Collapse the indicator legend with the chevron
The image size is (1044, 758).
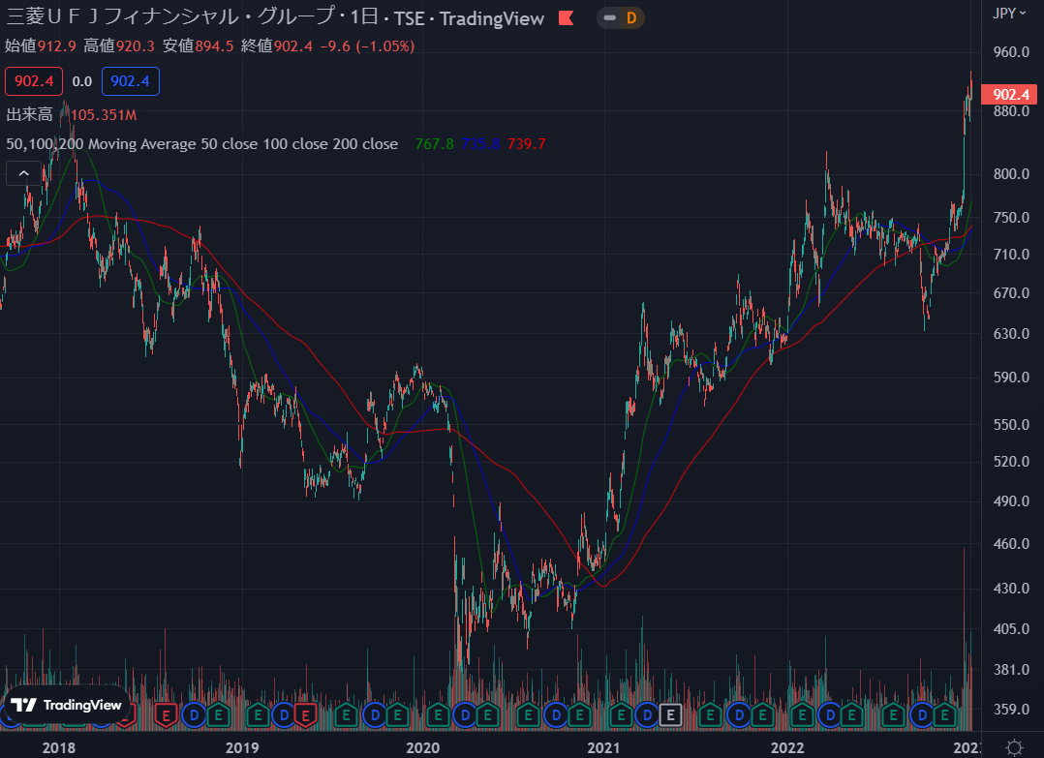coord(23,173)
